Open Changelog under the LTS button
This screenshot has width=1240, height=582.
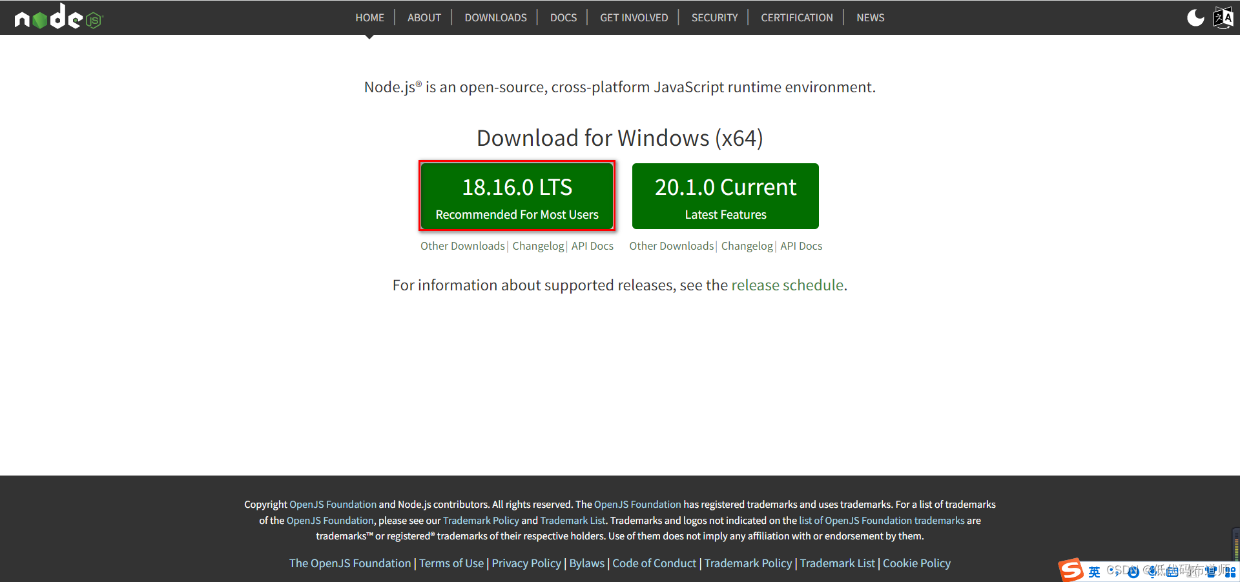pos(538,246)
